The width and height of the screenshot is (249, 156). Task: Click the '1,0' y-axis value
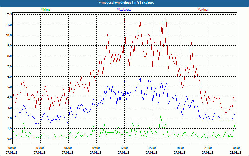9,129
